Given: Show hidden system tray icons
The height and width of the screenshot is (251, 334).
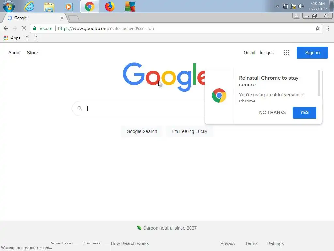Looking at the screenshot, I should coord(277,6).
